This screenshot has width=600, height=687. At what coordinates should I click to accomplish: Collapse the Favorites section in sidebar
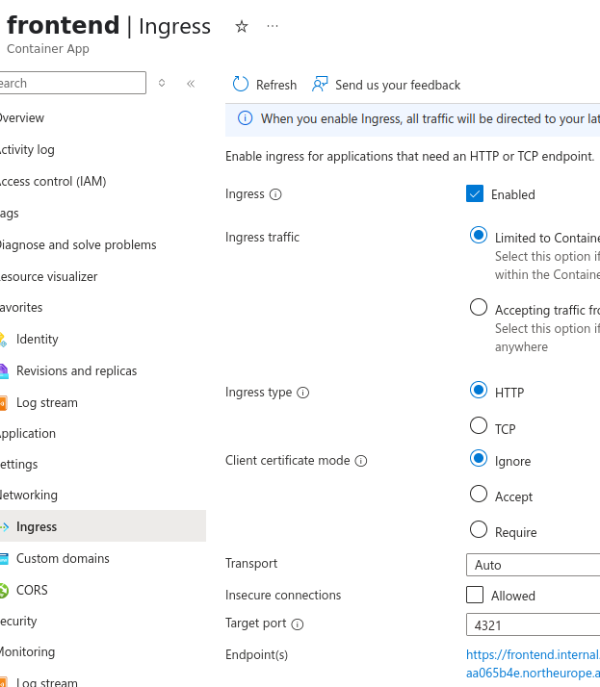[21, 308]
